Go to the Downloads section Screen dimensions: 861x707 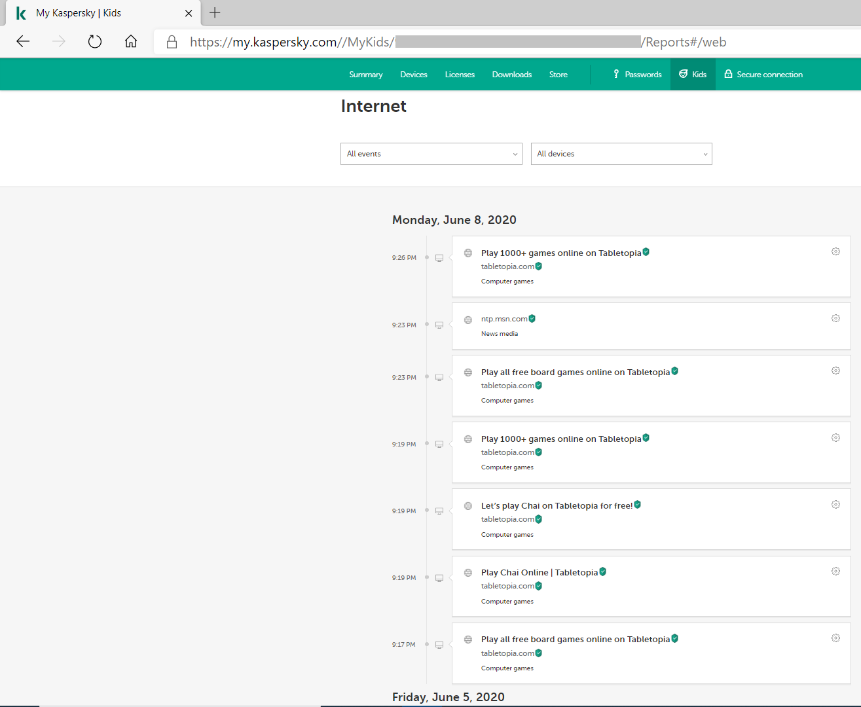pos(512,75)
